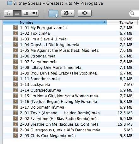Screen dimensions: 139x144
Task: Select "1-05 Me Against the Music (feat. Mad.m4a"
Action: (x=59, y=51)
